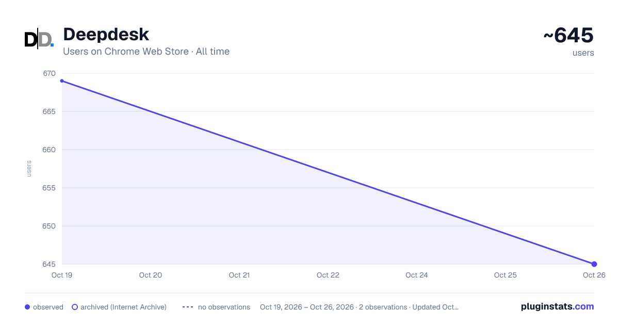Screen dimensions: 619x325
Task: Click the Oct 25 x-axis label
Action: click(506, 275)
